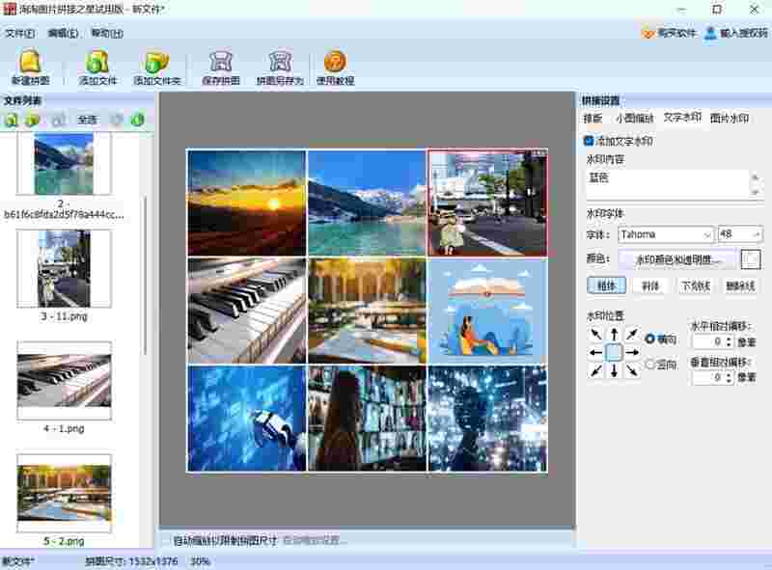The image size is (772, 570).
Task: Open the 文件 menu
Action: coord(19,33)
